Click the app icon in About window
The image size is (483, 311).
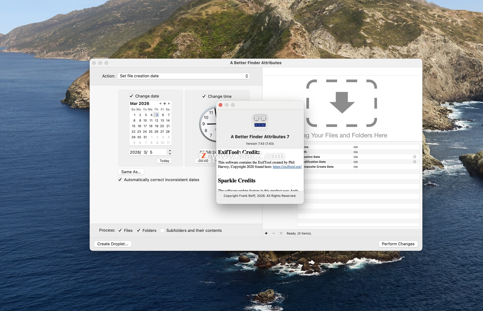tap(260, 121)
